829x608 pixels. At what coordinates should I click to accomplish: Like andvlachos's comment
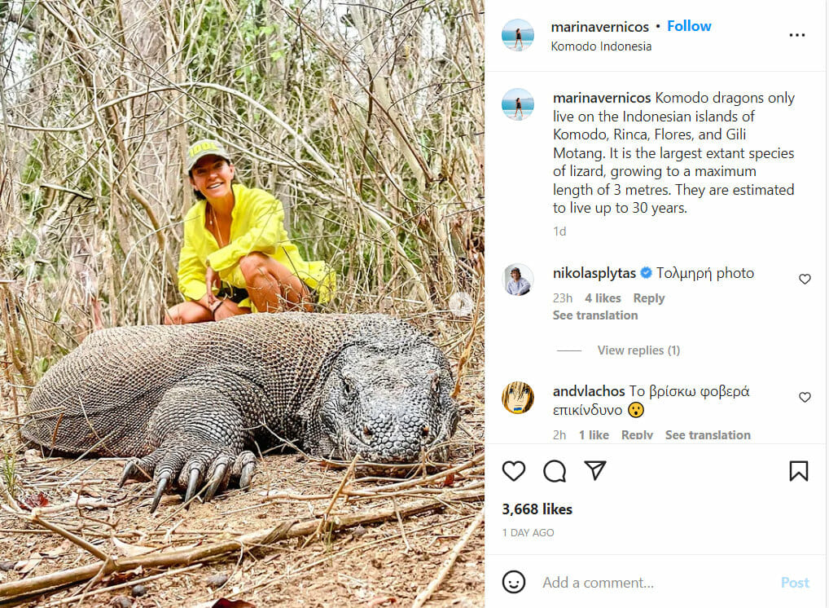click(x=805, y=397)
